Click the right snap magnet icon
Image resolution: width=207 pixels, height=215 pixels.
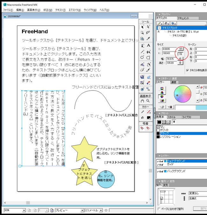tap(148, 128)
